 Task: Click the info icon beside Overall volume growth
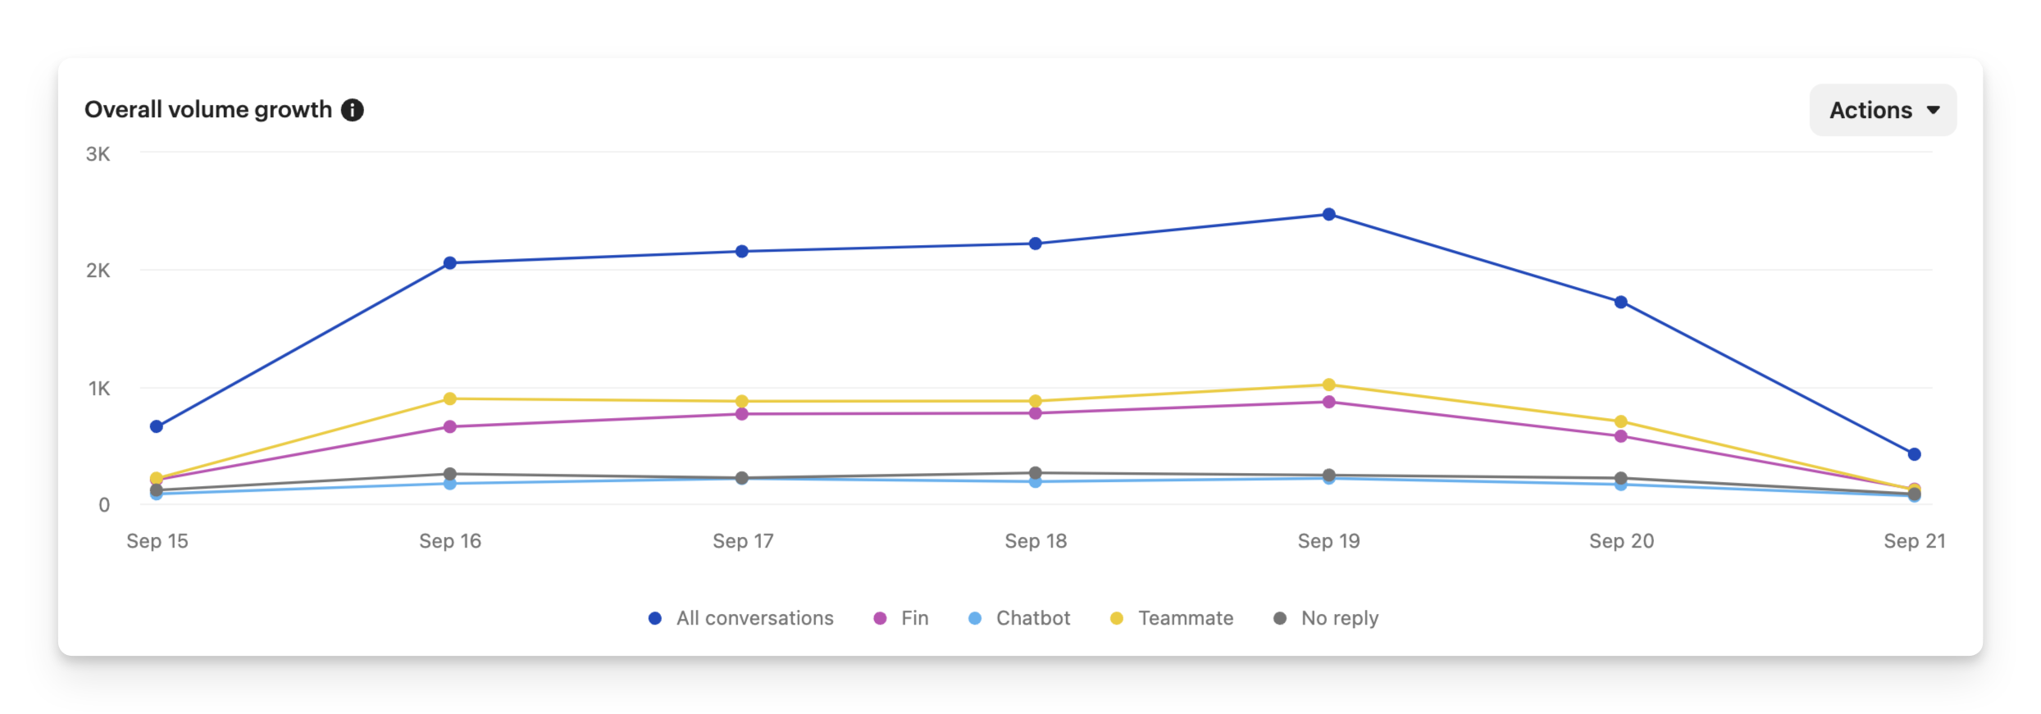pyautogui.click(x=353, y=110)
